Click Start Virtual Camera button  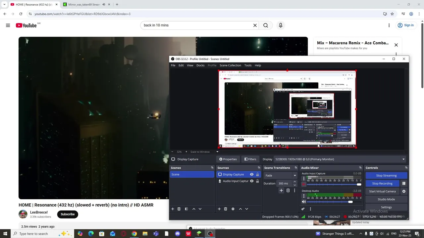click(382, 191)
